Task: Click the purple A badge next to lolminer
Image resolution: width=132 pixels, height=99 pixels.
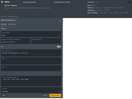Action: [x=98, y=2]
